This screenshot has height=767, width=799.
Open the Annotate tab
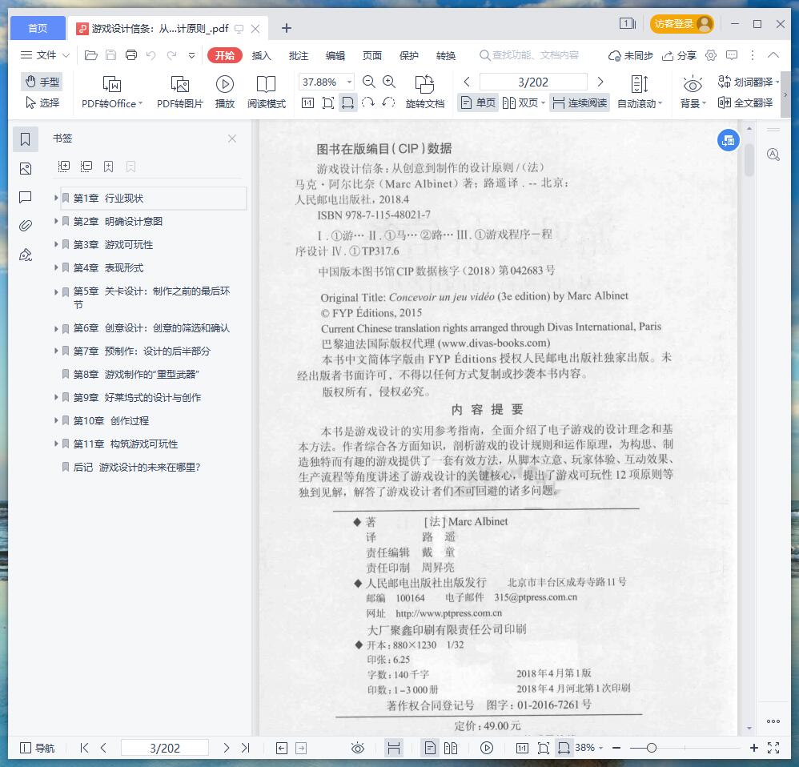pos(298,55)
